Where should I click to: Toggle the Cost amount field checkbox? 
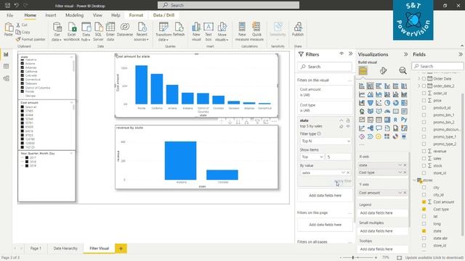pos(424,202)
